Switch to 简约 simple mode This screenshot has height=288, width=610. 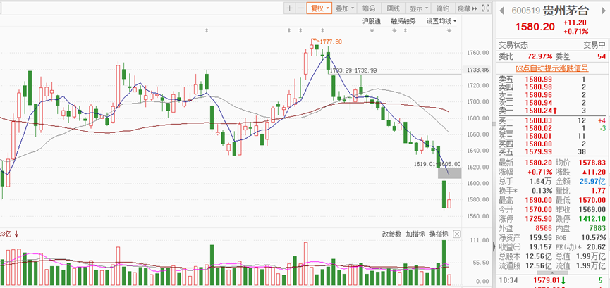[443, 8]
